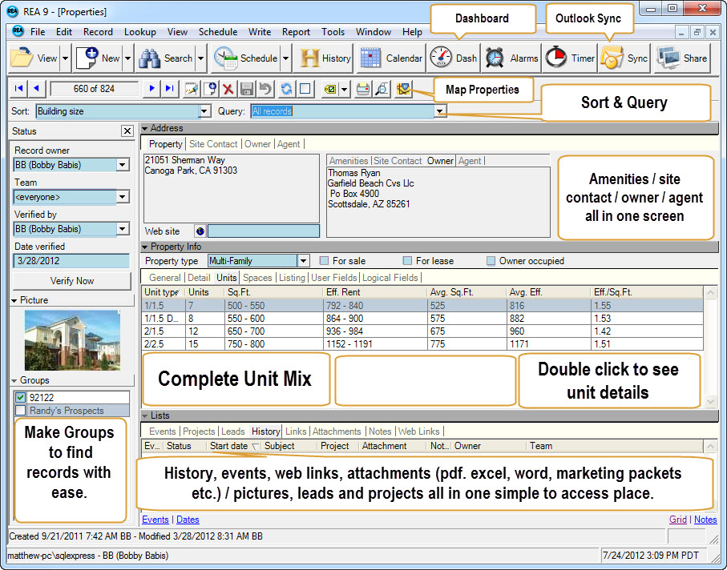This screenshot has height=570, width=727.
Task: Save record with floppy disk icon
Action: tap(246, 88)
